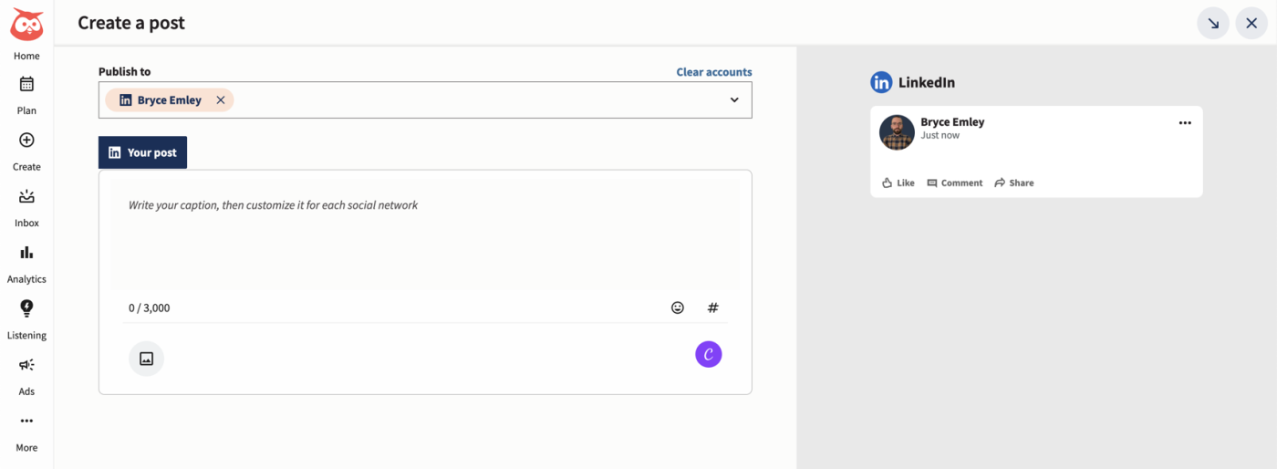Open the hashtag suggestions icon
The height and width of the screenshot is (469, 1277).
713,307
